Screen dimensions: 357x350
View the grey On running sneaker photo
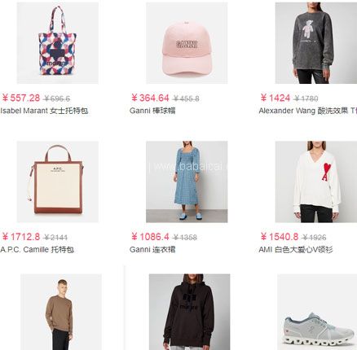(x=317, y=312)
